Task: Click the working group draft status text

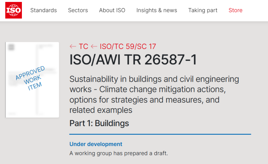Action: pyautogui.click(x=119, y=153)
